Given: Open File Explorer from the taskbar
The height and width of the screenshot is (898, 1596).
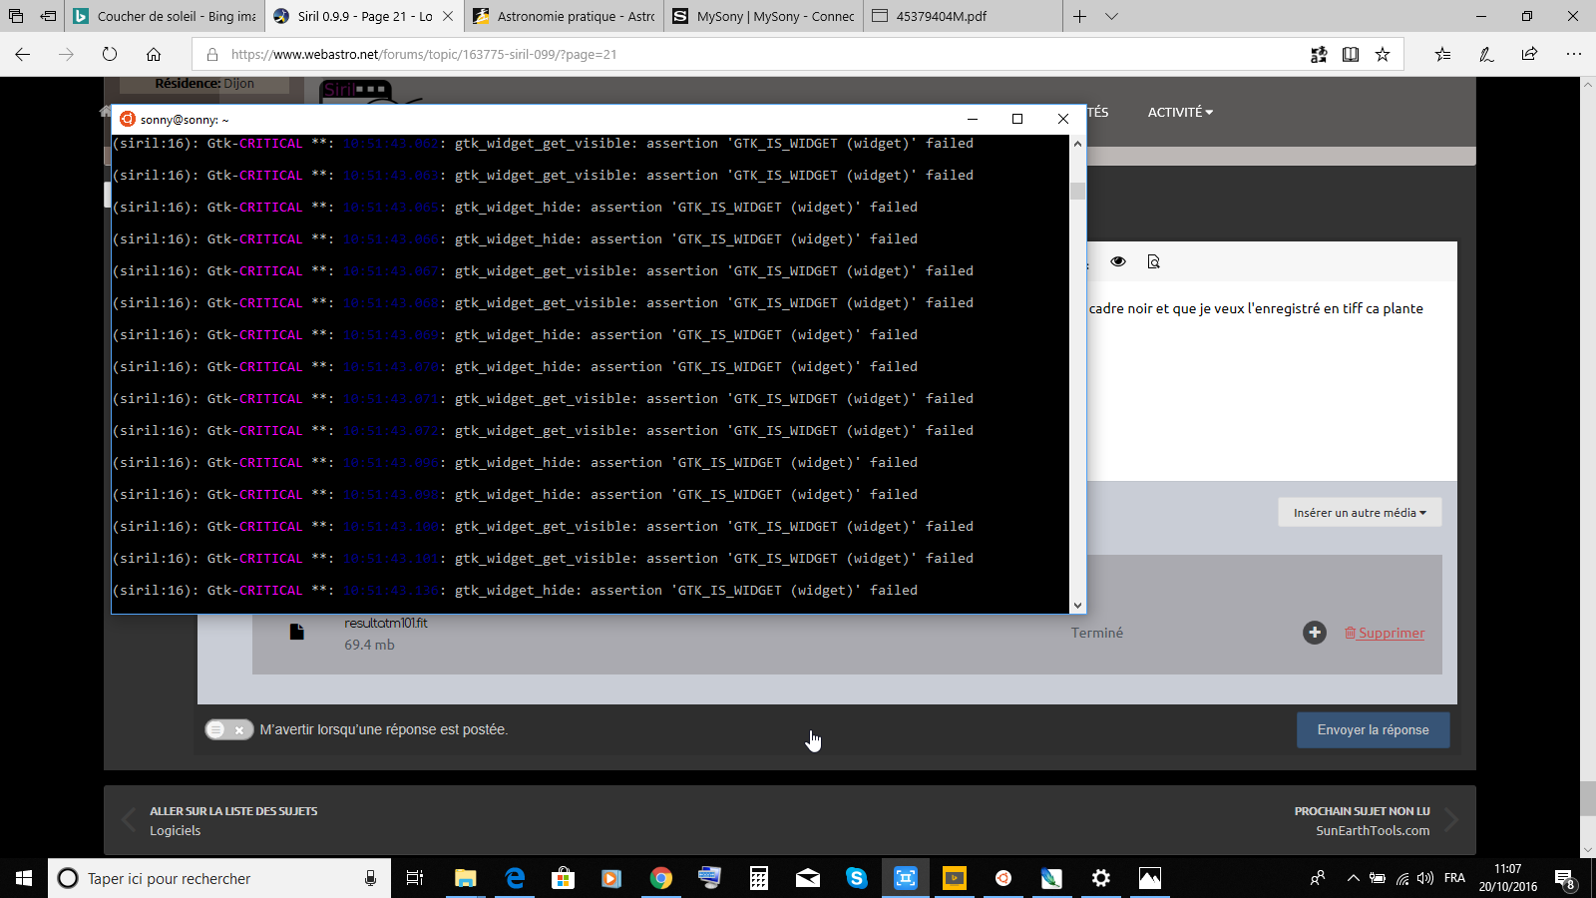Looking at the screenshot, I should tap(466, 878).
